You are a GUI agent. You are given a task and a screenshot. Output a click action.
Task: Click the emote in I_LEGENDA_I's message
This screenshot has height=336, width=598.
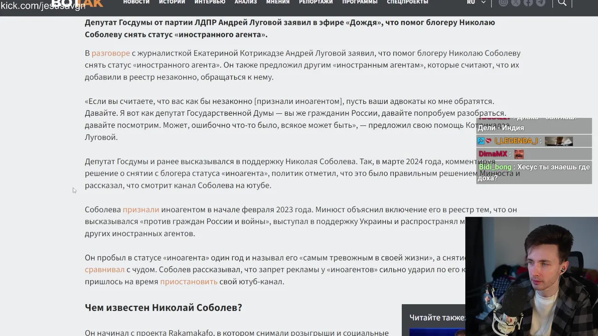click(x=559, y=141)
